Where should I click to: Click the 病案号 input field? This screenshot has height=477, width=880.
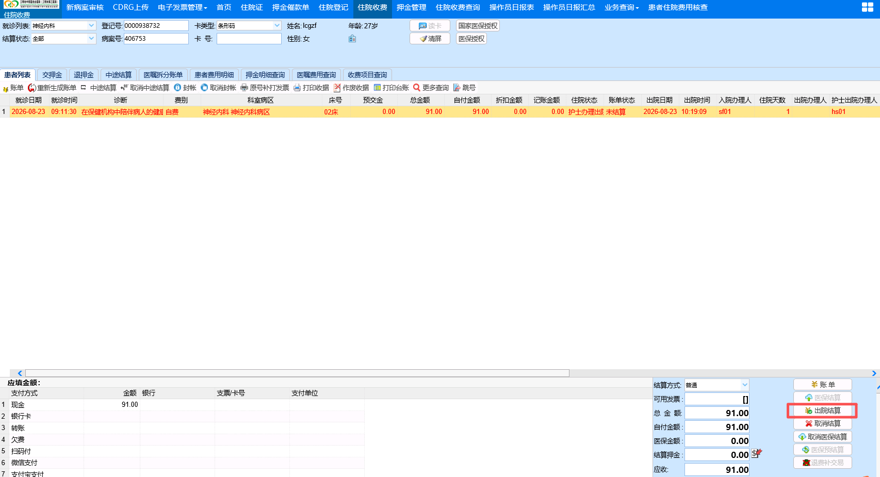pyautogui.click(x=156, y=39)
